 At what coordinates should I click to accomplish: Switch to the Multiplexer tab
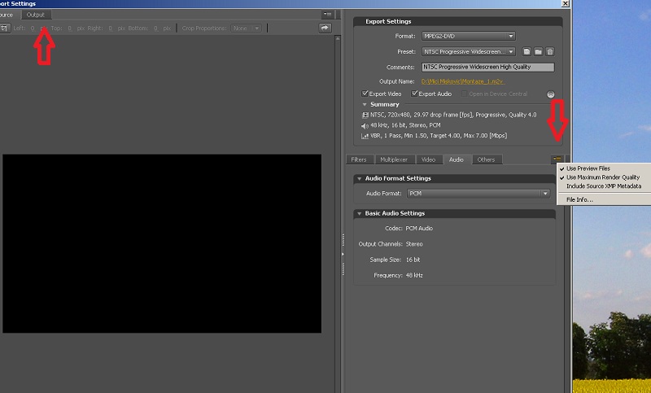pyautogui.click(x=393, y=159)
